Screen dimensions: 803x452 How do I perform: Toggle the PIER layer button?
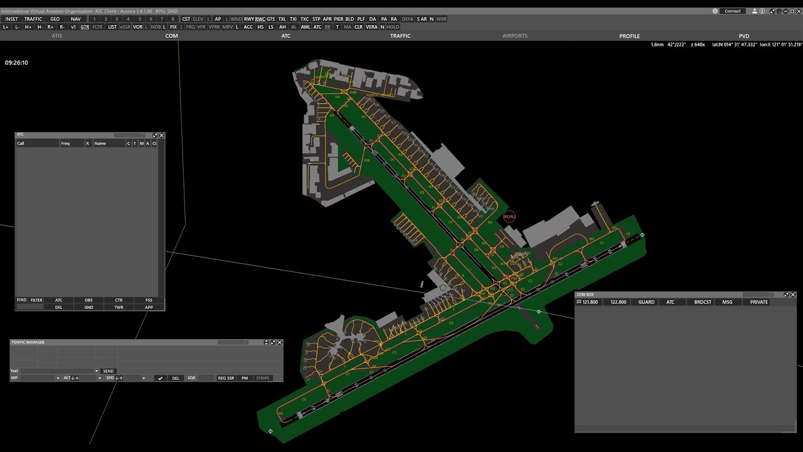click(339, 19)
